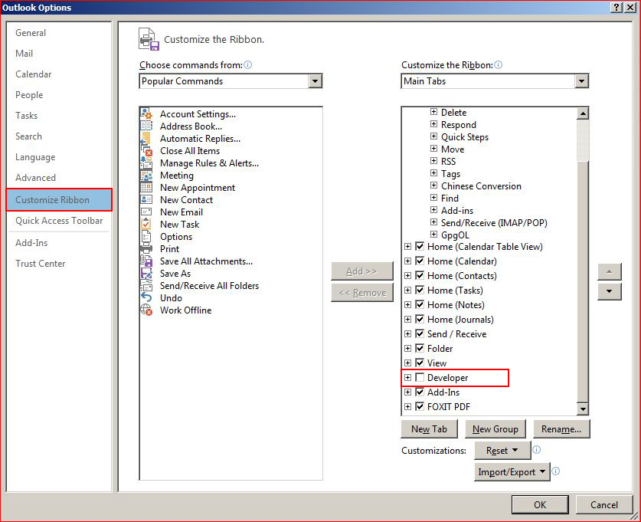
Task: Expand the Delete group
Action: click(433, 112)
